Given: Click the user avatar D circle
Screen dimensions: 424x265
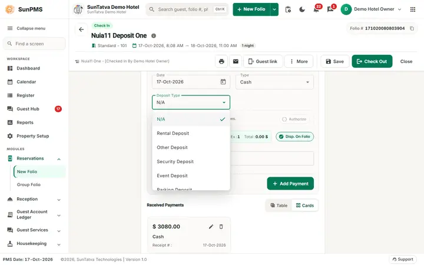Looking at the screenshot, I should point(346,9).
